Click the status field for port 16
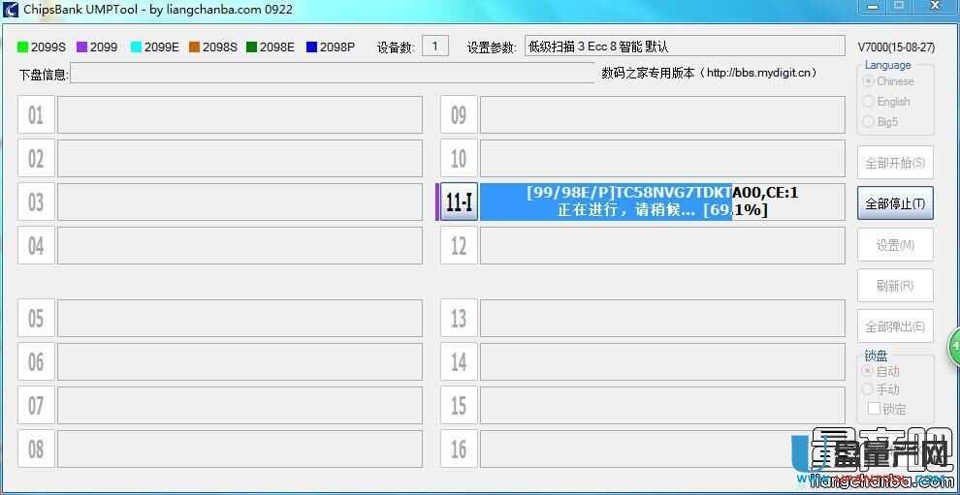The width and height of the screenshot is (960, 495). coord(662,449)
